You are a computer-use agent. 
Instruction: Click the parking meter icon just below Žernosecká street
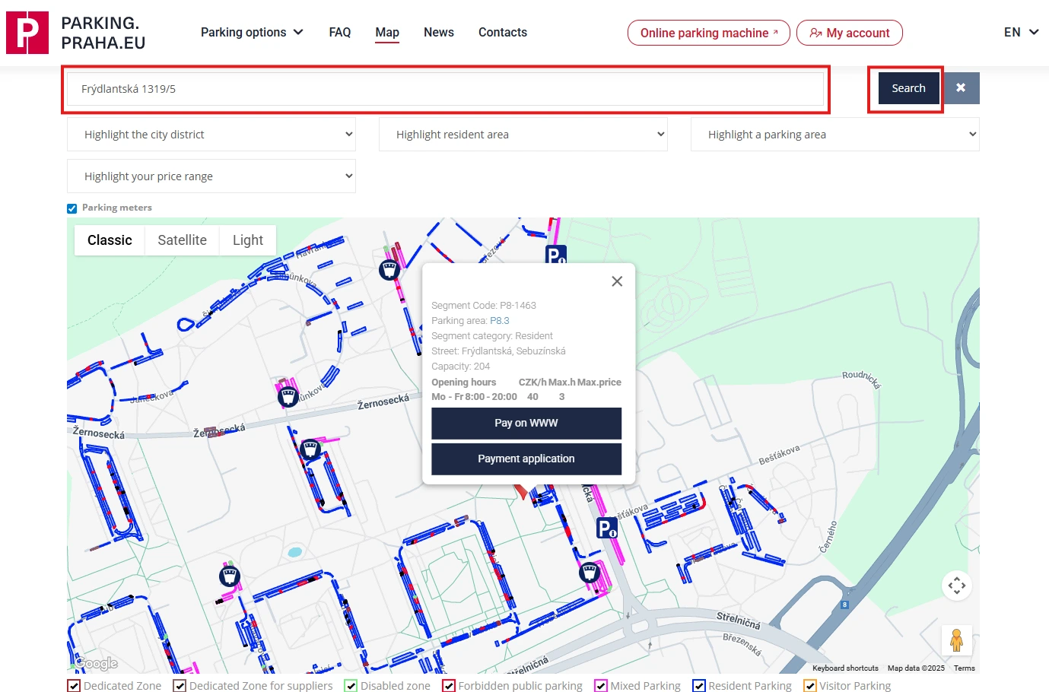[310, 449]
